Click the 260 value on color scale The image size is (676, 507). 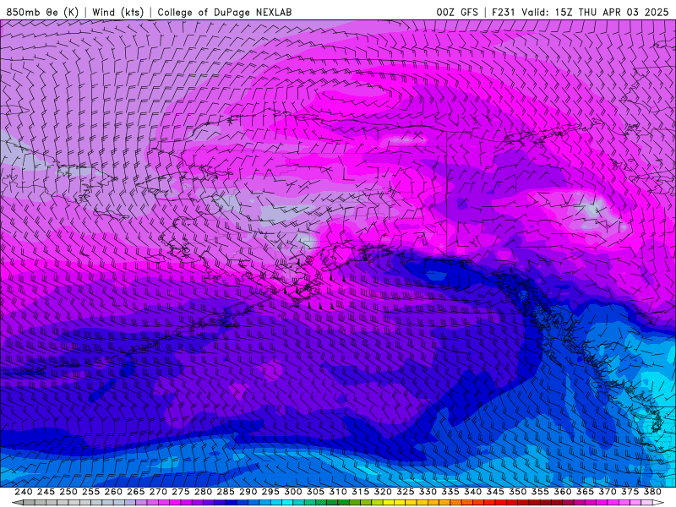tap(113, 492)
